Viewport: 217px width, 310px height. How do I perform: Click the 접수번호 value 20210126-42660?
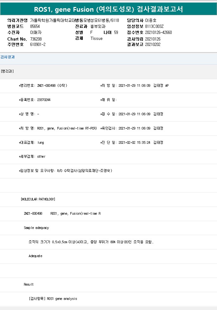tap(158, 32)
